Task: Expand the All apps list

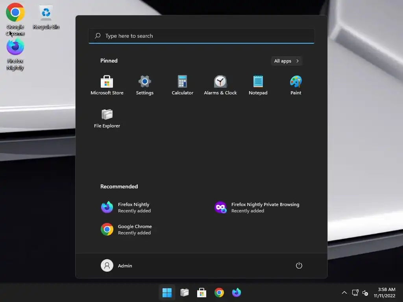Action: pos(287,61)
